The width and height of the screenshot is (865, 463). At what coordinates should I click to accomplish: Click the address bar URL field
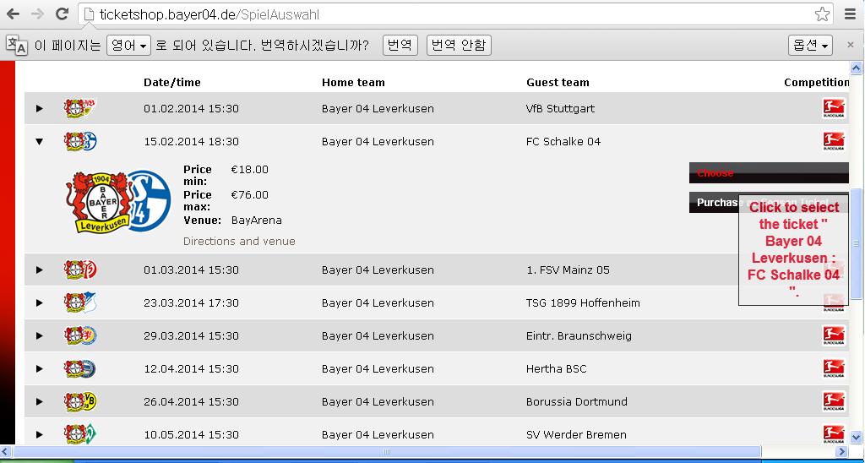click(455, 14)
